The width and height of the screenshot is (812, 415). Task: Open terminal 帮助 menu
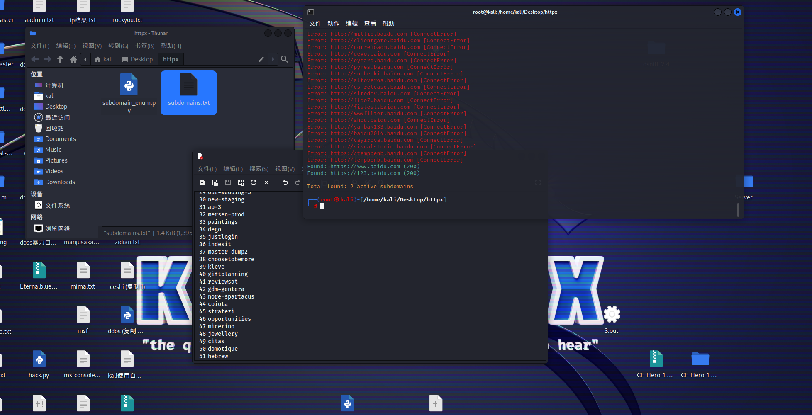388,24
